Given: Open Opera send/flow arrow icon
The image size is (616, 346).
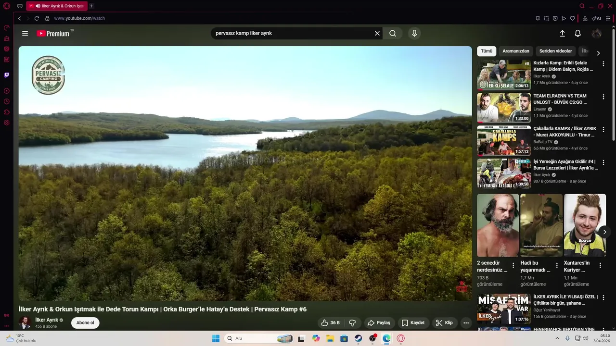Looking at the screenshot, I should tap(564, 18).
